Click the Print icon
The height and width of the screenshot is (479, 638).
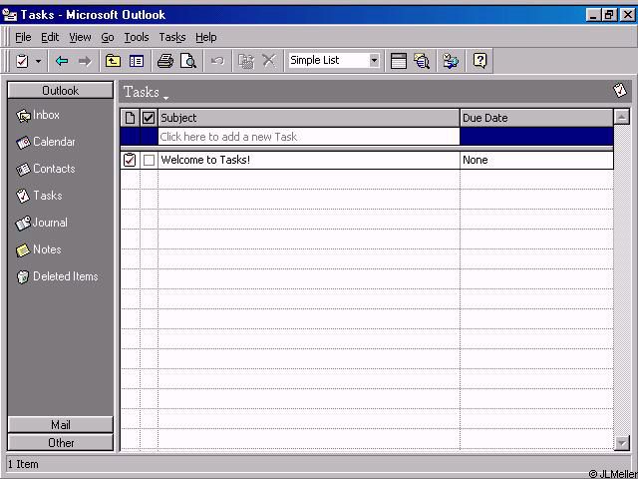[x=165, y=61]
